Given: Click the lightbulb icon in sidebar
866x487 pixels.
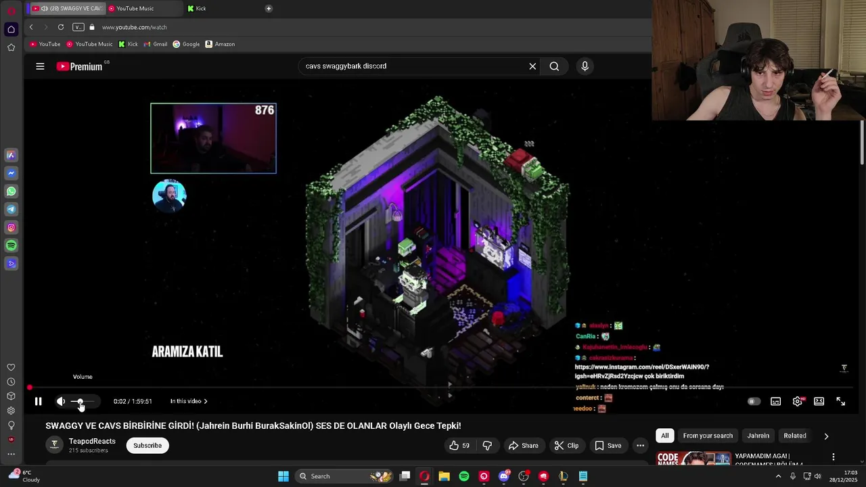Looking at the screenshot, I should click(x=11, y=425).
